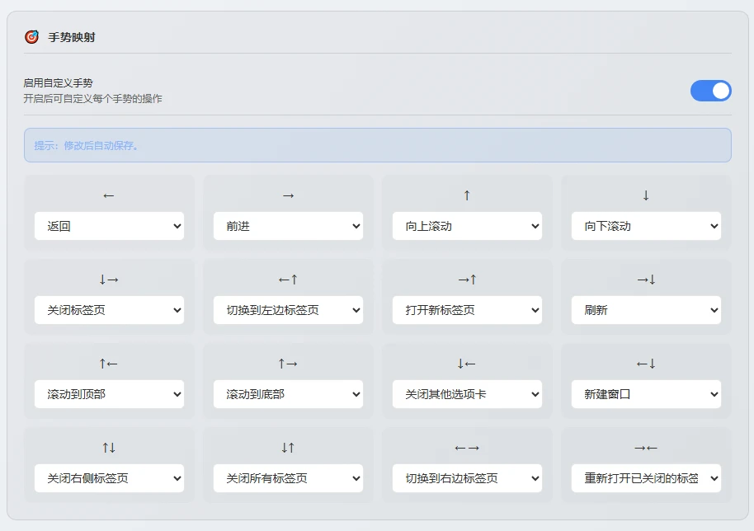
Task: Open the 切换到左边标签页 dropdown
Action: tap(287, 310)
